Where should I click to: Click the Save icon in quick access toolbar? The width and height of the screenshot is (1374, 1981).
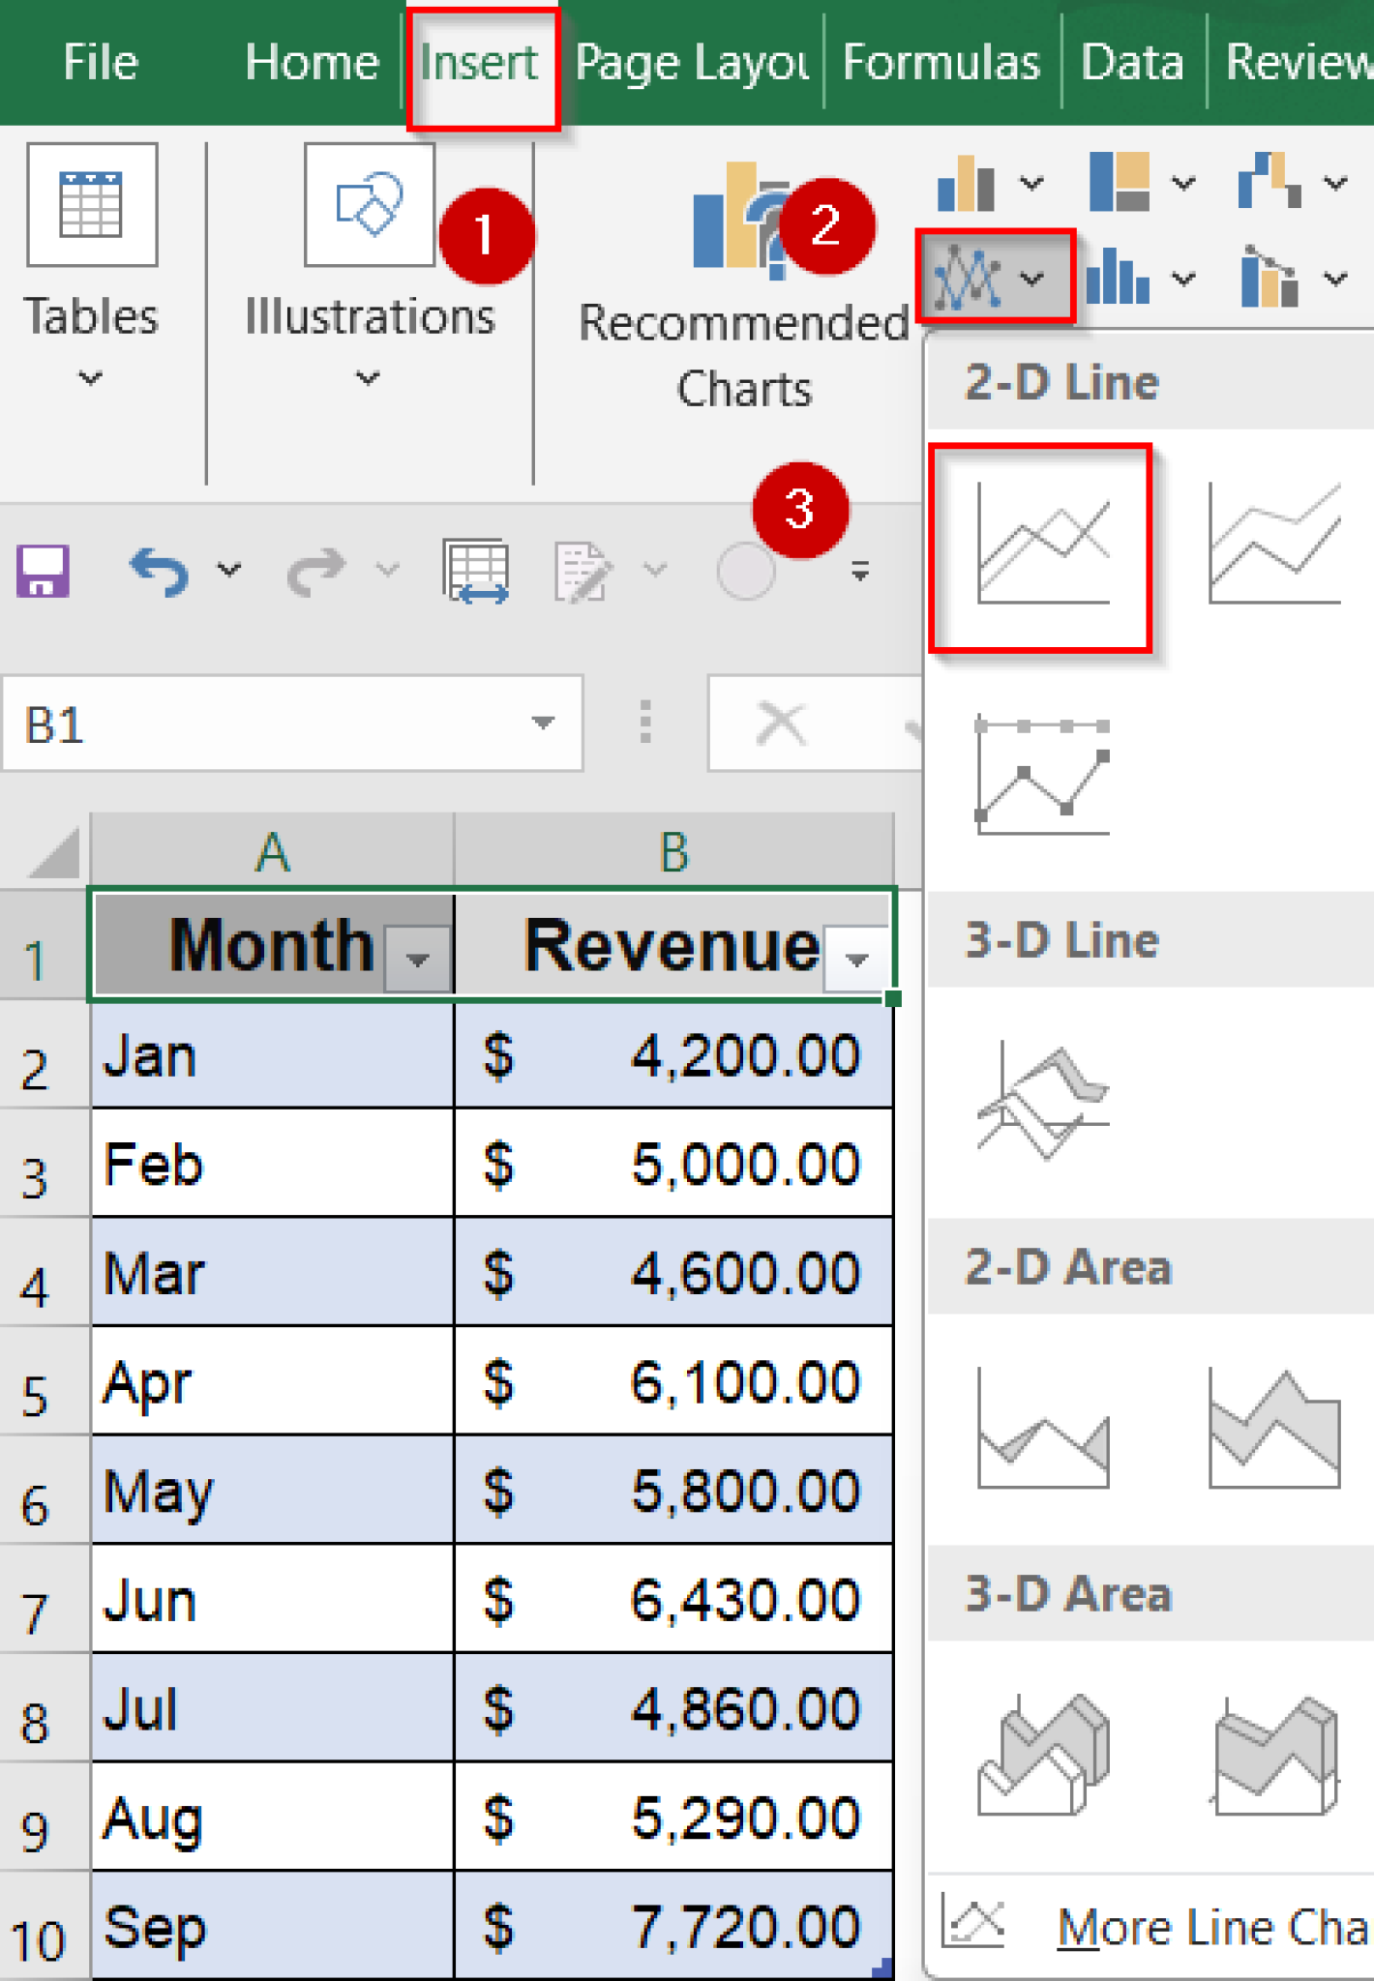click(43, 571)
